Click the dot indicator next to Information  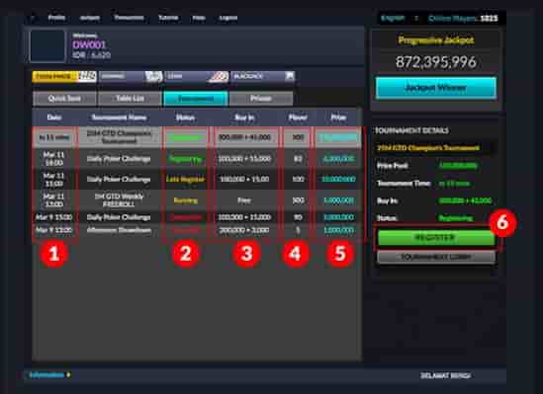[68, 374]
